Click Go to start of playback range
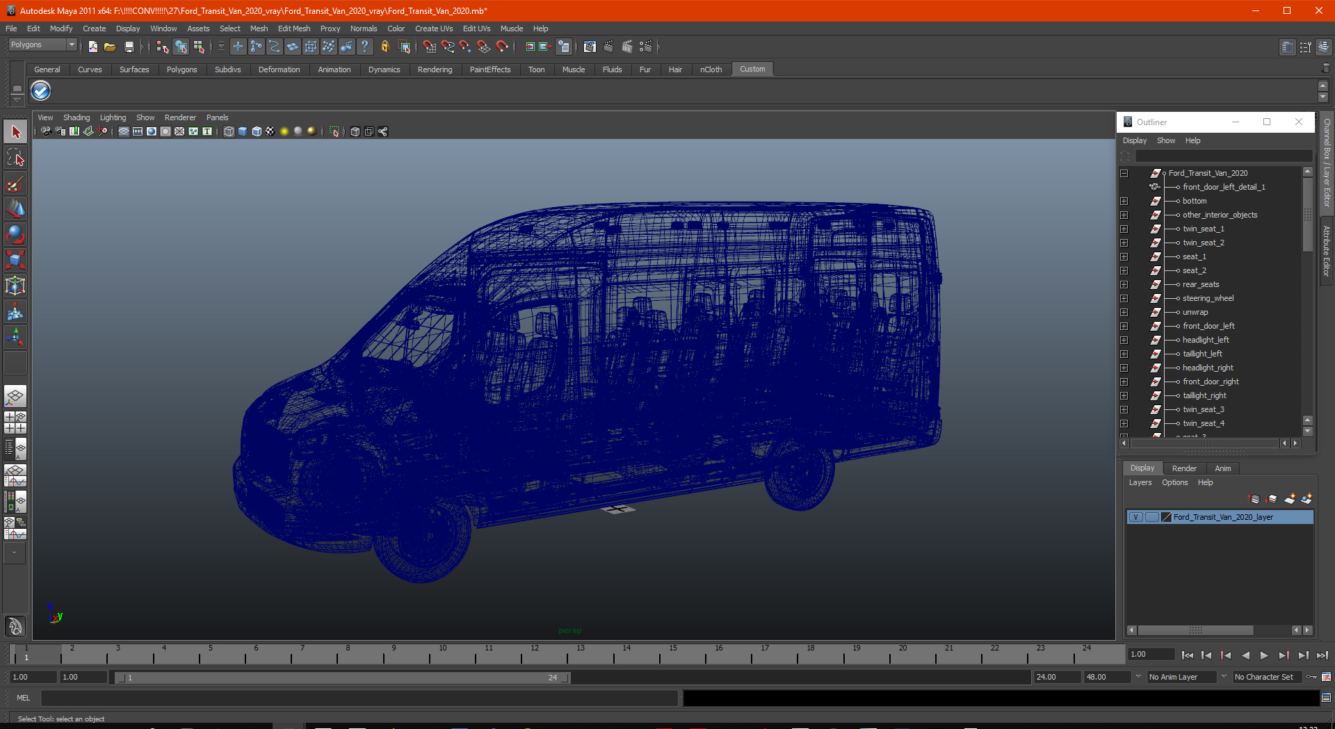The height and width of the screenshot is (729, 1335). pyautogui.click(x=1187, y=655)
